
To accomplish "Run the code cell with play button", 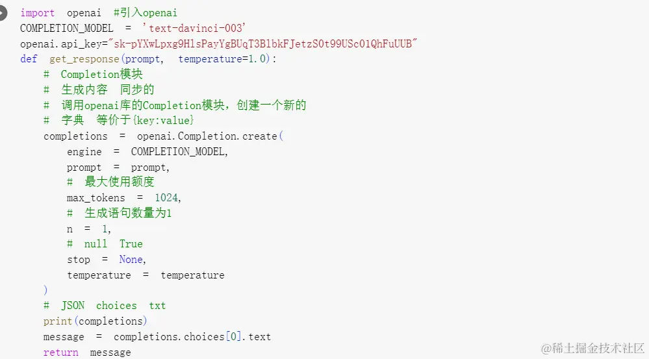I will [x=3, y=13].
